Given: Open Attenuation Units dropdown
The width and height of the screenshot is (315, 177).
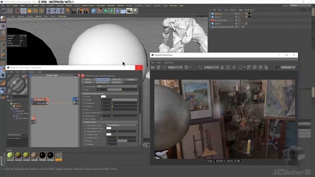Looking at the screenshot, I should point(121,125).
